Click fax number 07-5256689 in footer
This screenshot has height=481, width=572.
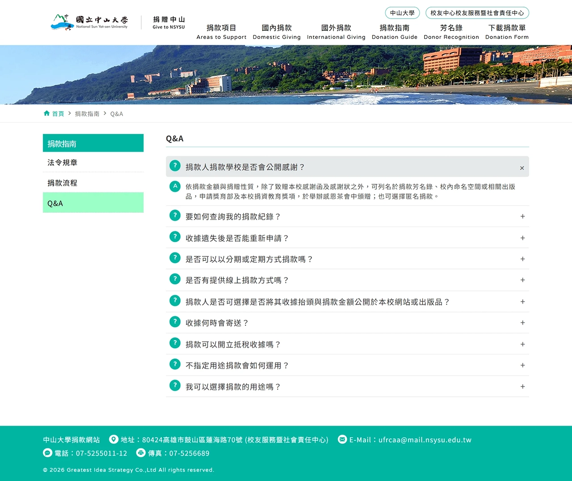tap(189, 453)
